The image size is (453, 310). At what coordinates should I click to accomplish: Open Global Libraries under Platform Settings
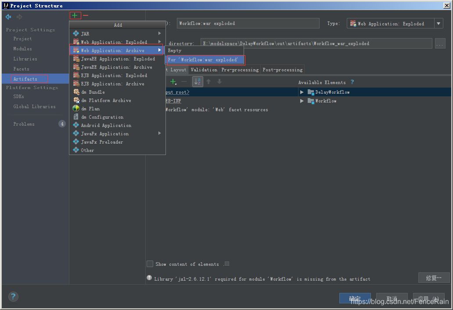tap(34, 106)
